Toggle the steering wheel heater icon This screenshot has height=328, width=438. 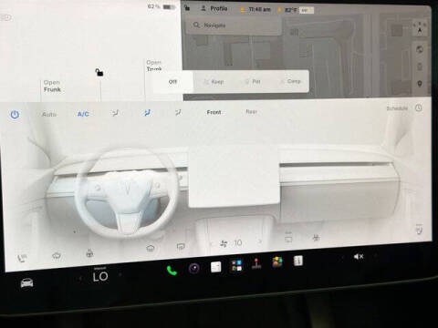coord(89,252)
